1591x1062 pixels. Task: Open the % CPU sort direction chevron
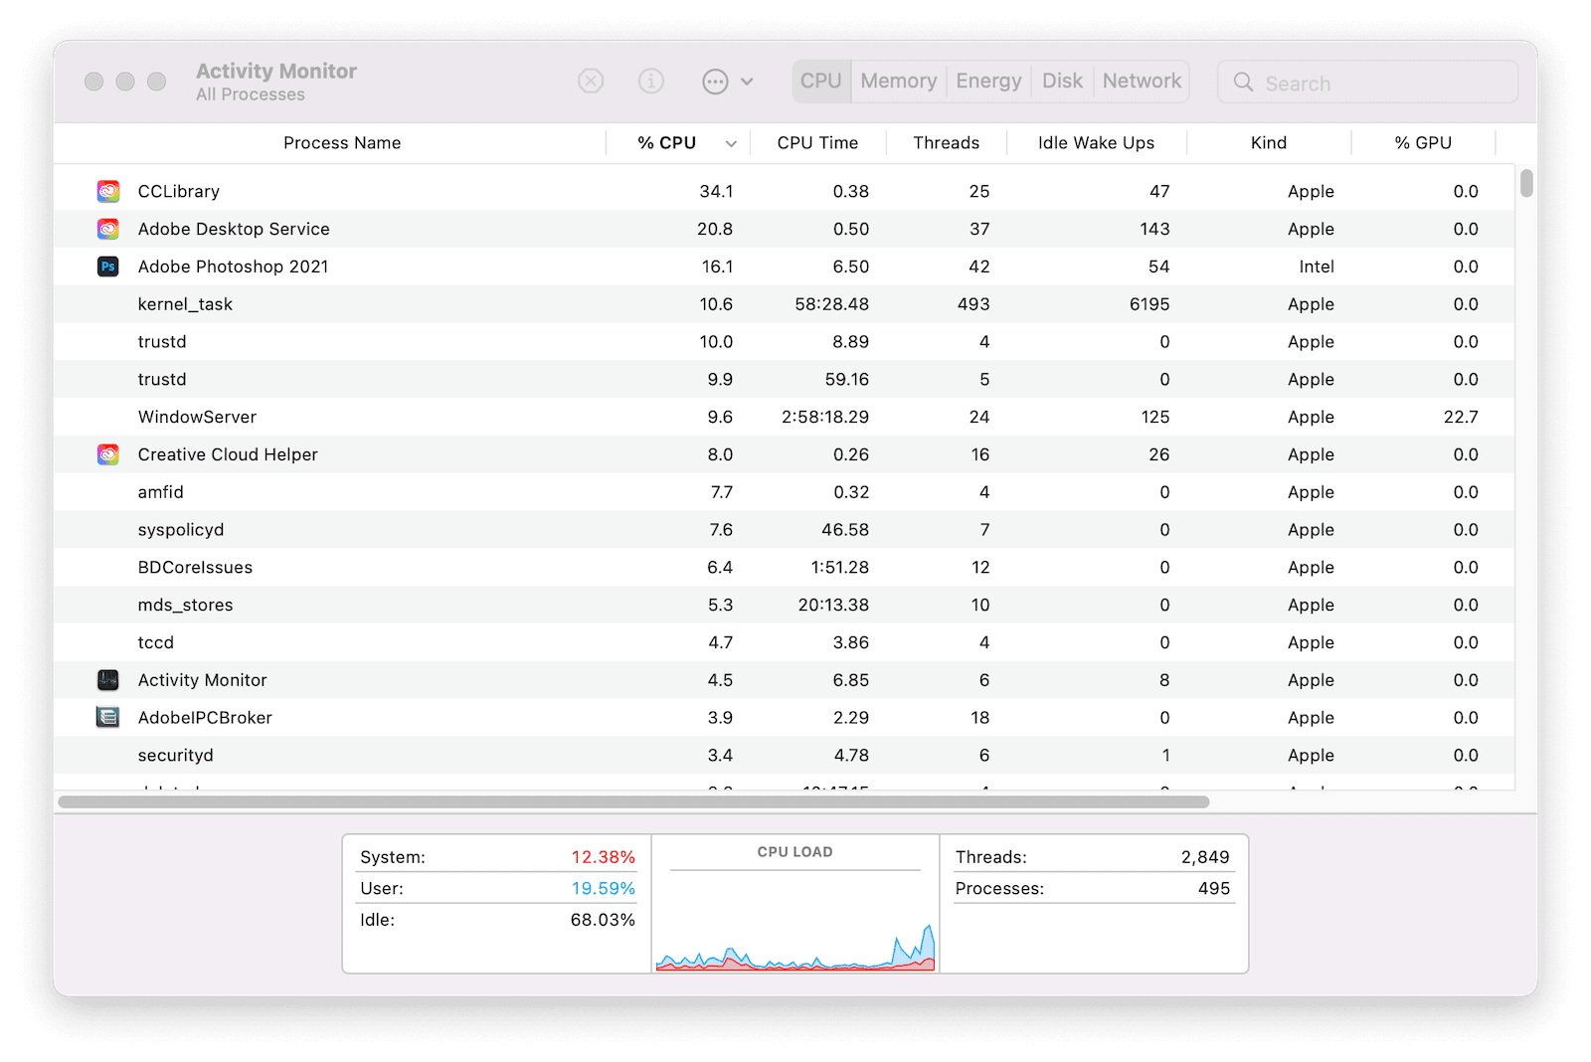pos(731,142)
